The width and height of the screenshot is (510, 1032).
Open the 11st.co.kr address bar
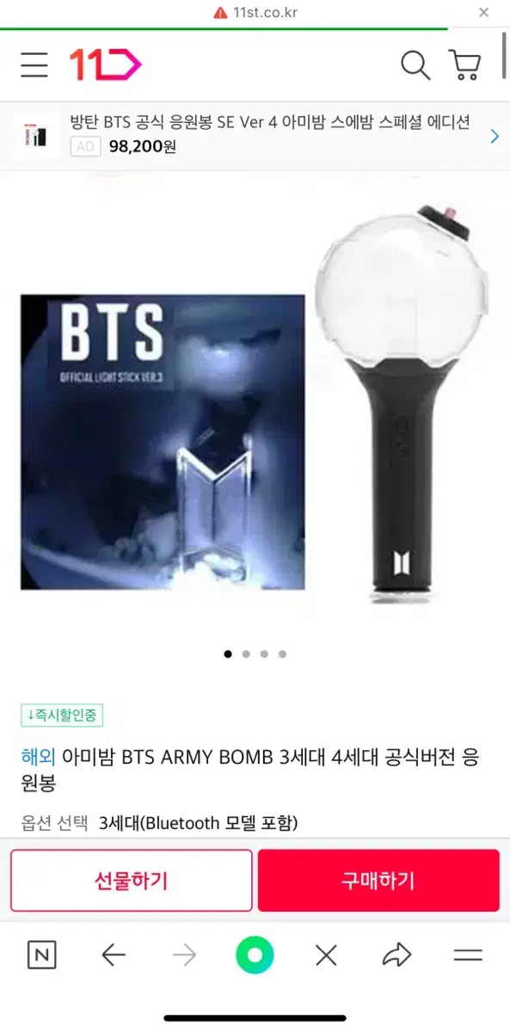(x=255, y=12)
